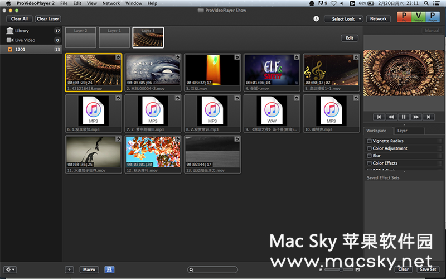Switch to the Workspace tab
This screenshot has height=279, width=446.
[377, 131]
